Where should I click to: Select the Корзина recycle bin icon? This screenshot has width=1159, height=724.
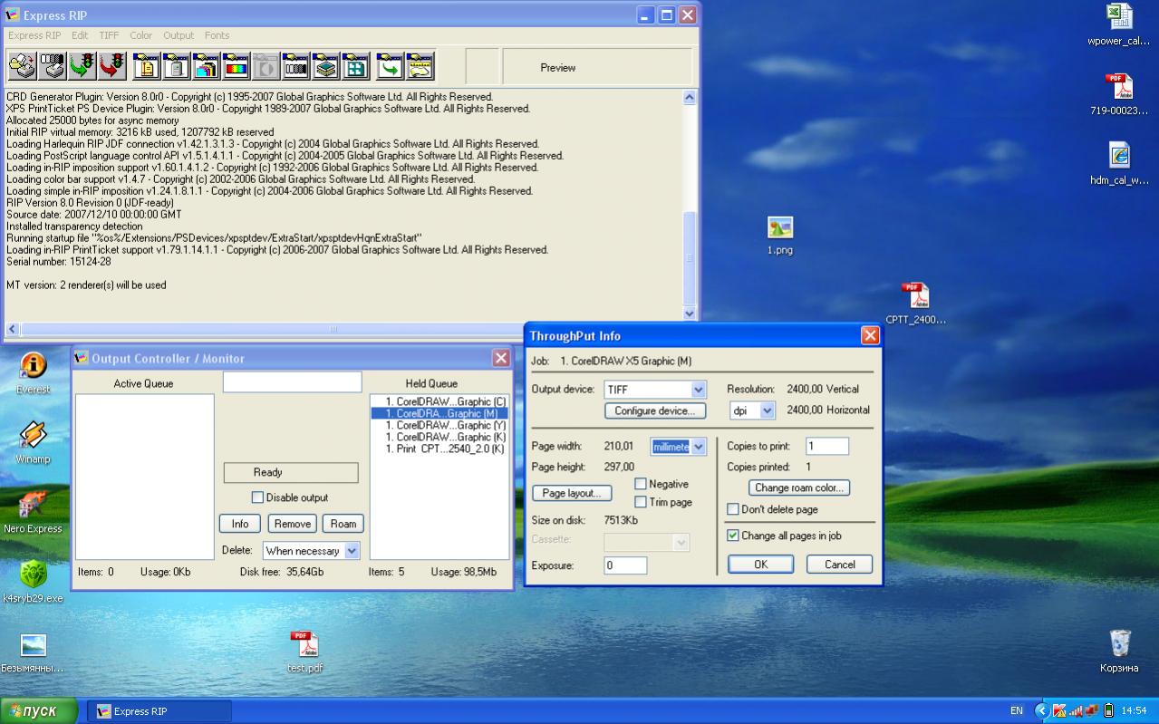(x=1119, y=652)
